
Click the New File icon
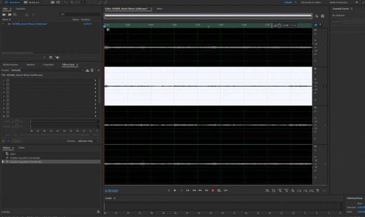tap(15, 14)
